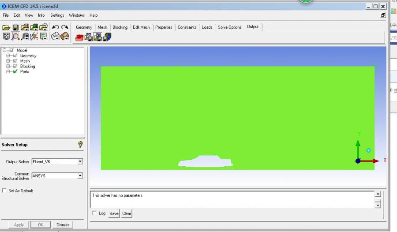397x232 pixels.
Task: Enable the Log checkbox
Action: [x=94, y=213]
